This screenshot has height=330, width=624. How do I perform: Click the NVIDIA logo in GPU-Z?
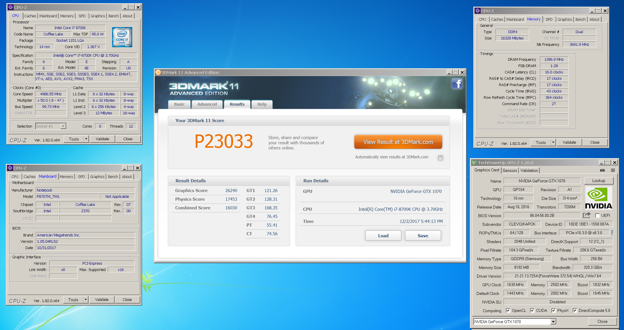coord(599,198)
